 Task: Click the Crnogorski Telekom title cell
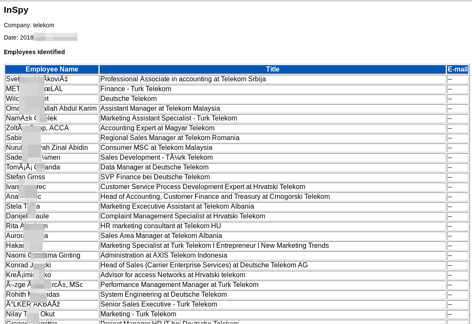coord(215,197)
